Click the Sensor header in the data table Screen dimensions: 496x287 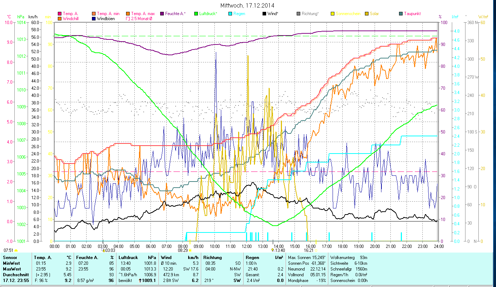point(9,258)
